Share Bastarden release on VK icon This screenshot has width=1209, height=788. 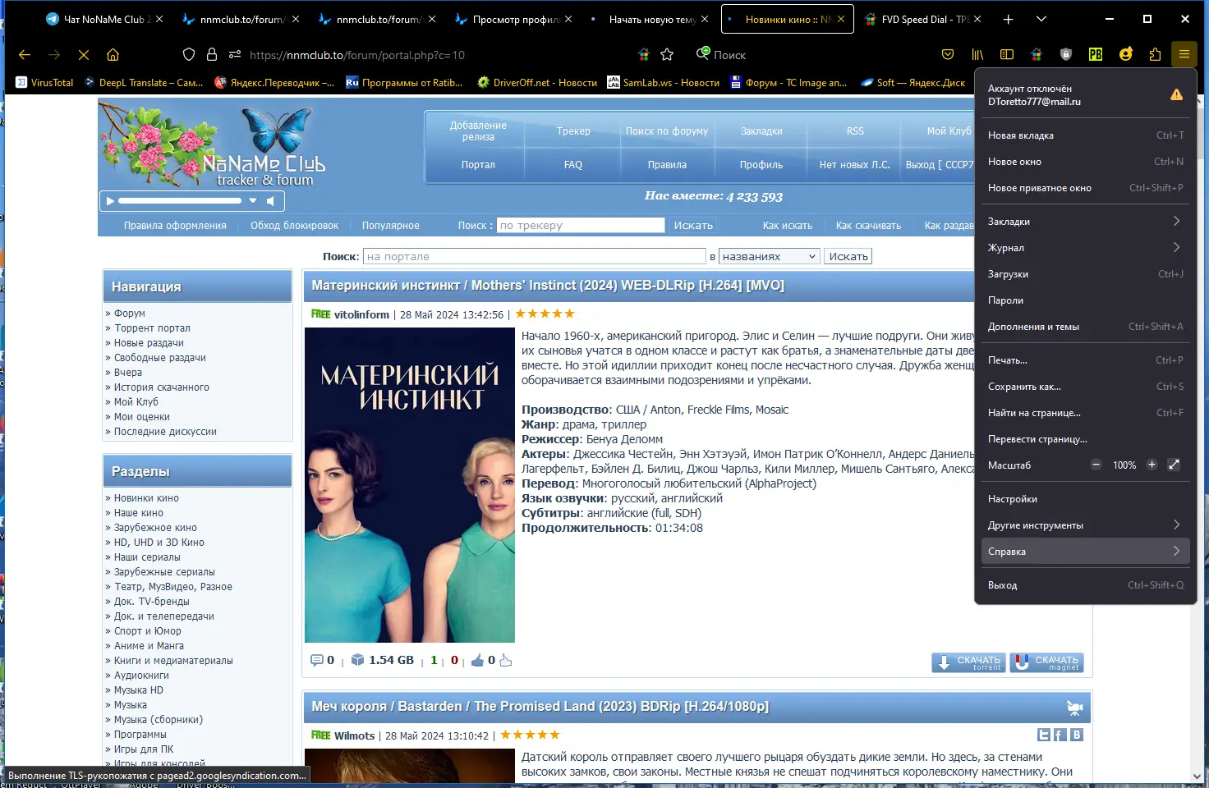[1076, 735]
